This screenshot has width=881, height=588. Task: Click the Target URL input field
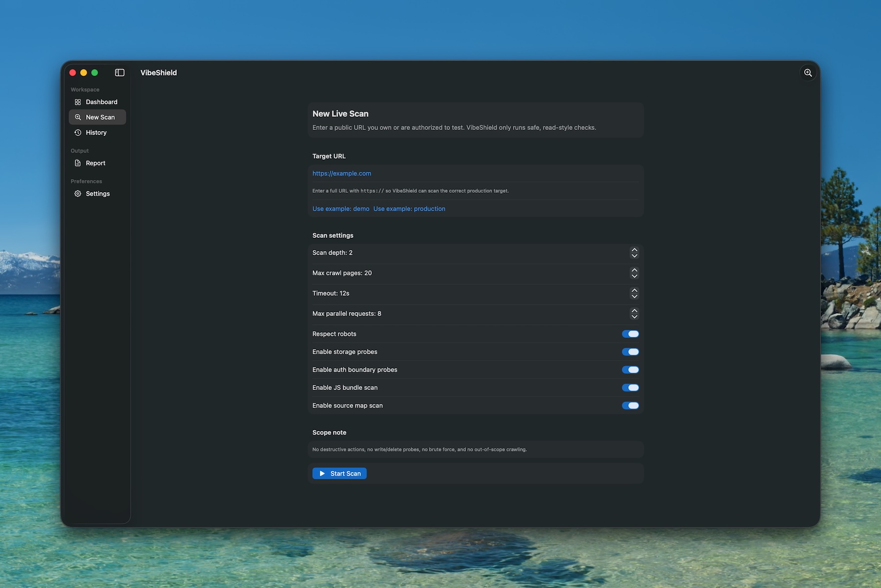click(475, 173)
